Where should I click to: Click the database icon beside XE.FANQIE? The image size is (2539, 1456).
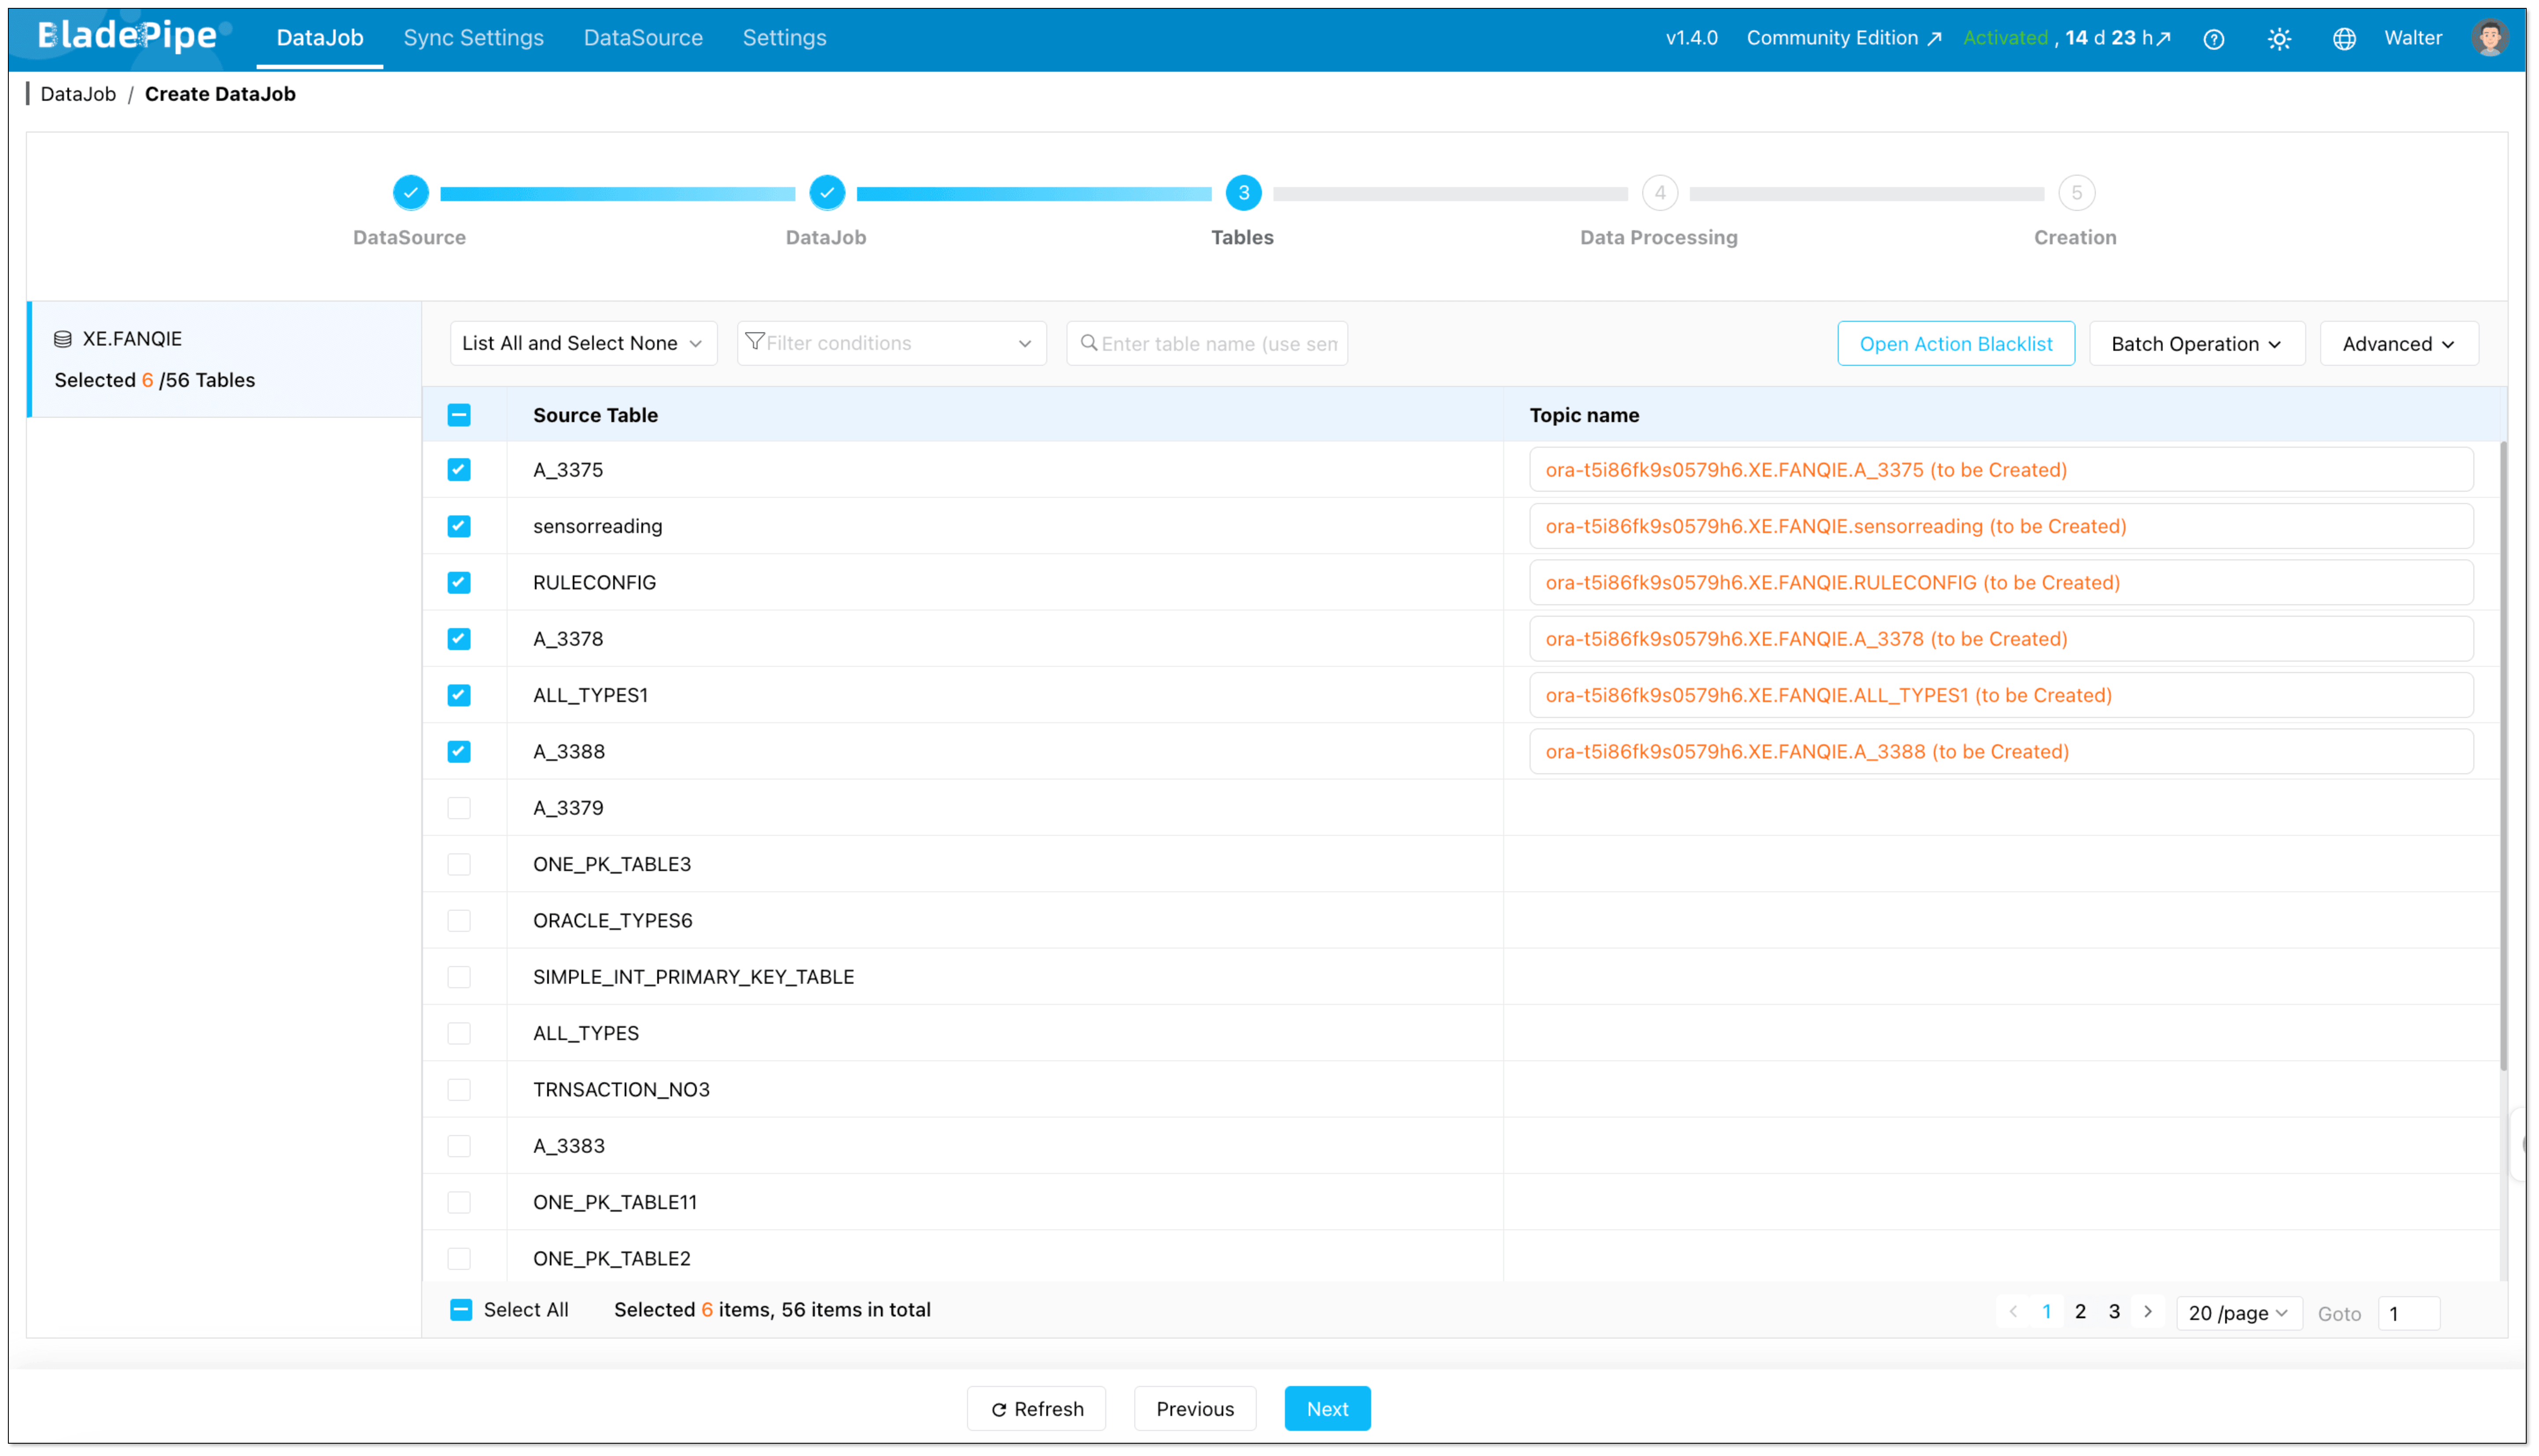pos(63,339)
